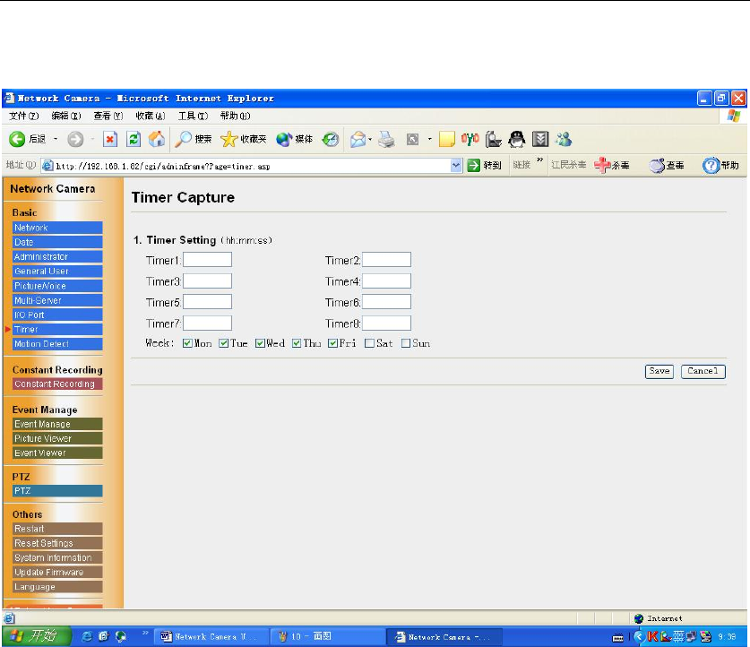This screenshot has height=647, width=750.
Task: Uncheck the Mon weekday checkbox
Action: [187, 343]
